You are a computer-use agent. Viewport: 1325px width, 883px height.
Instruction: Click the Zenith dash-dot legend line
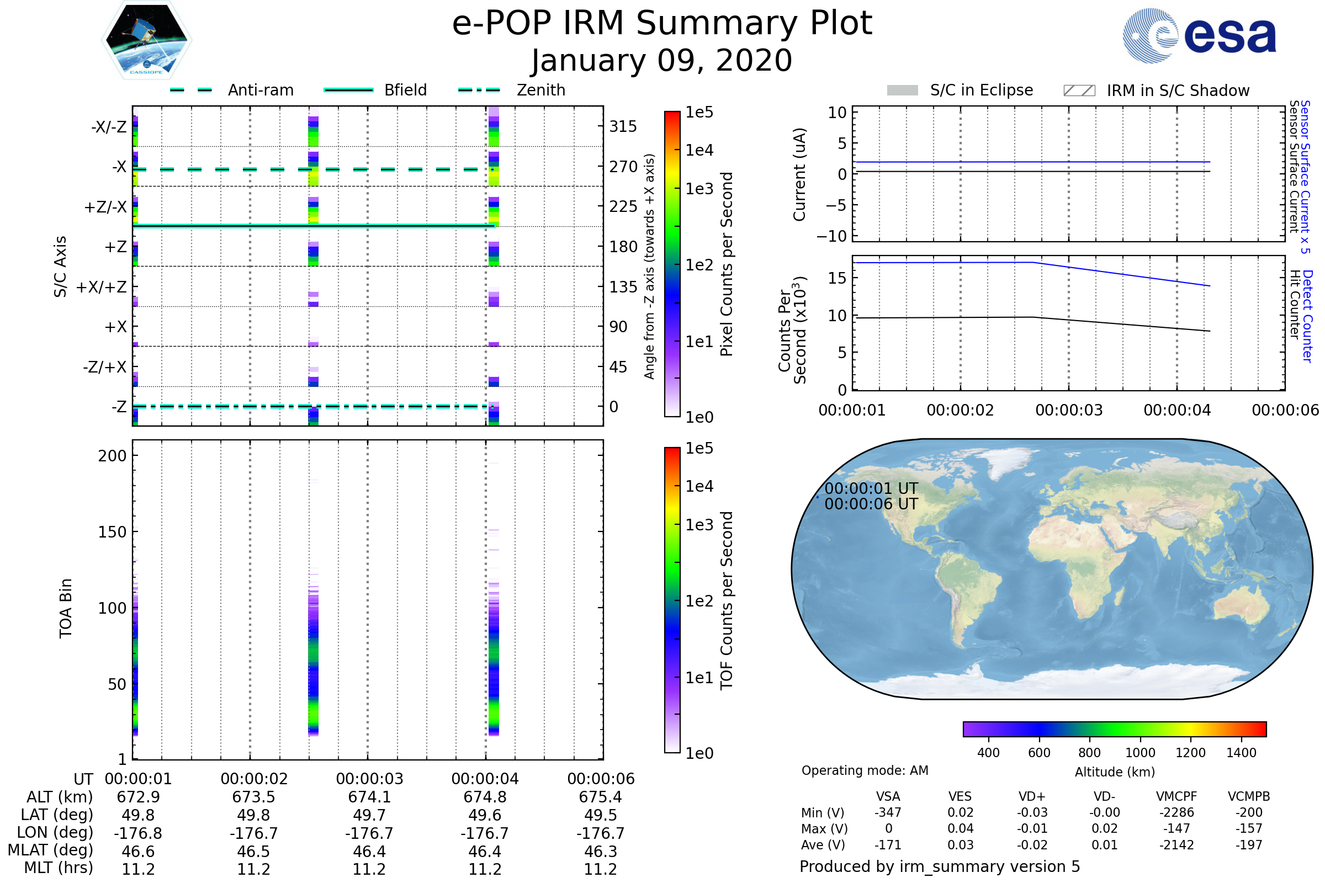point(479,90)
